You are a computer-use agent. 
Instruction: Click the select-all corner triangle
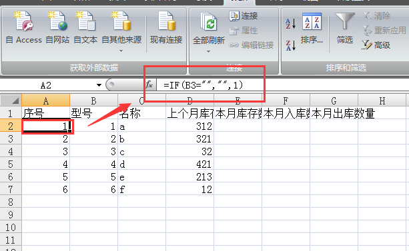11,100
